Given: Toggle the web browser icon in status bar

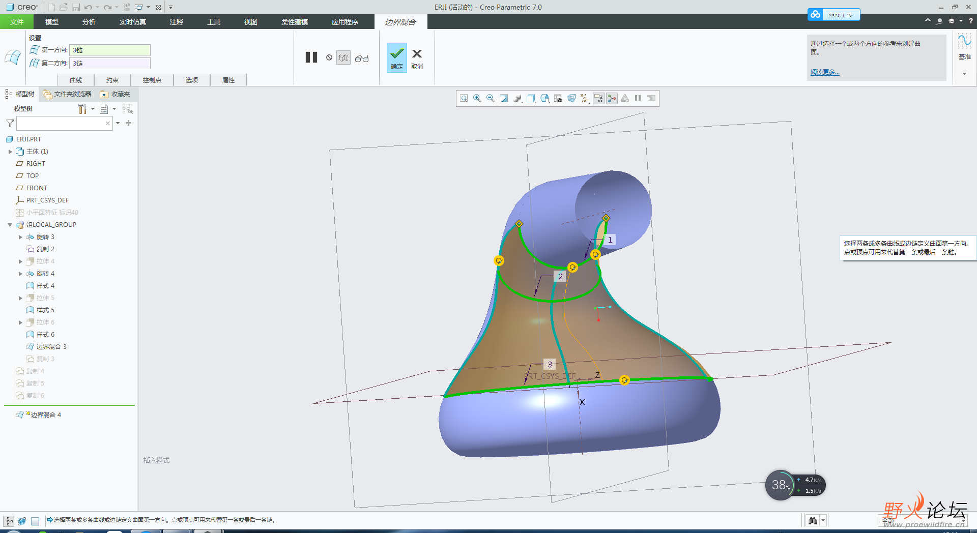Looking at the screenshot, I should coord(22,521).
